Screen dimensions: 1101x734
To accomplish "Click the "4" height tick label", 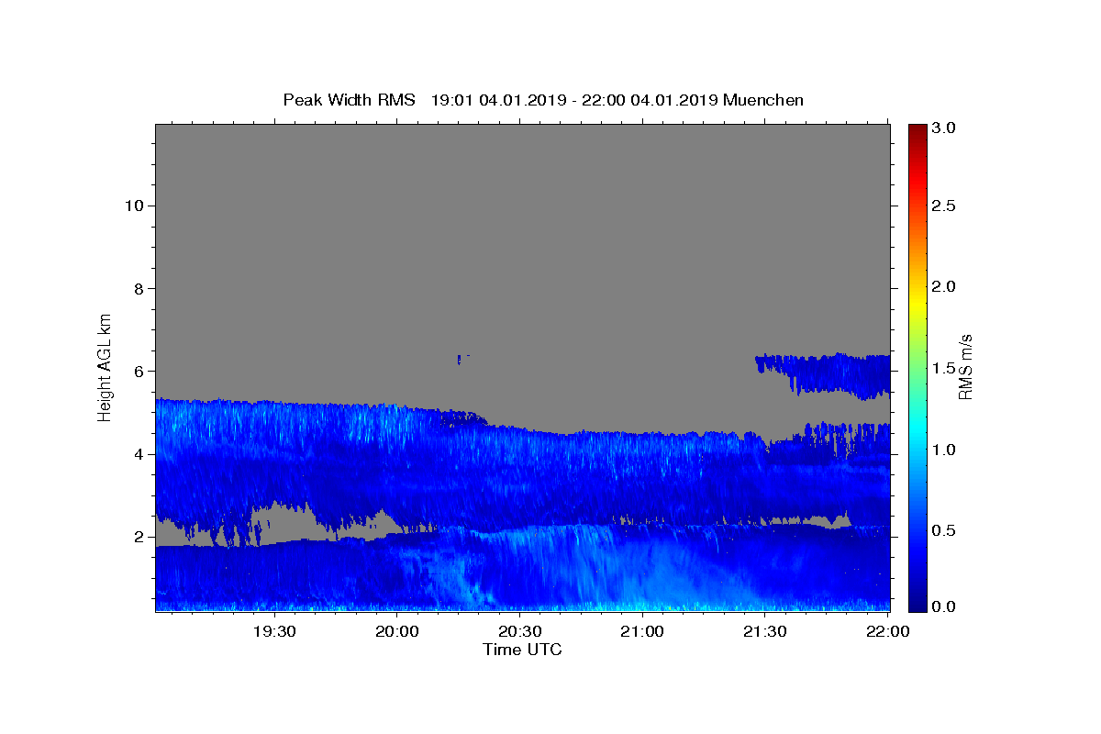I will tap(138, 453).
